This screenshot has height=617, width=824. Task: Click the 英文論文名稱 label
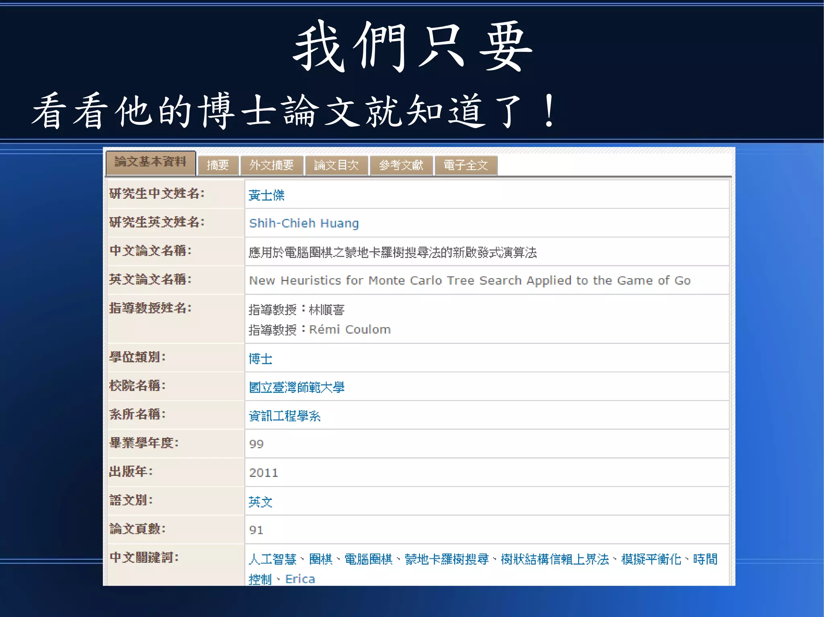(x=150, y=279)
